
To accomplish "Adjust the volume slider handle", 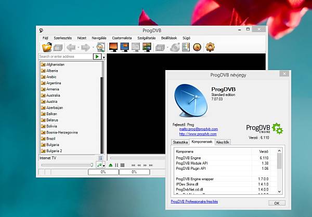I will coord(92,165).
